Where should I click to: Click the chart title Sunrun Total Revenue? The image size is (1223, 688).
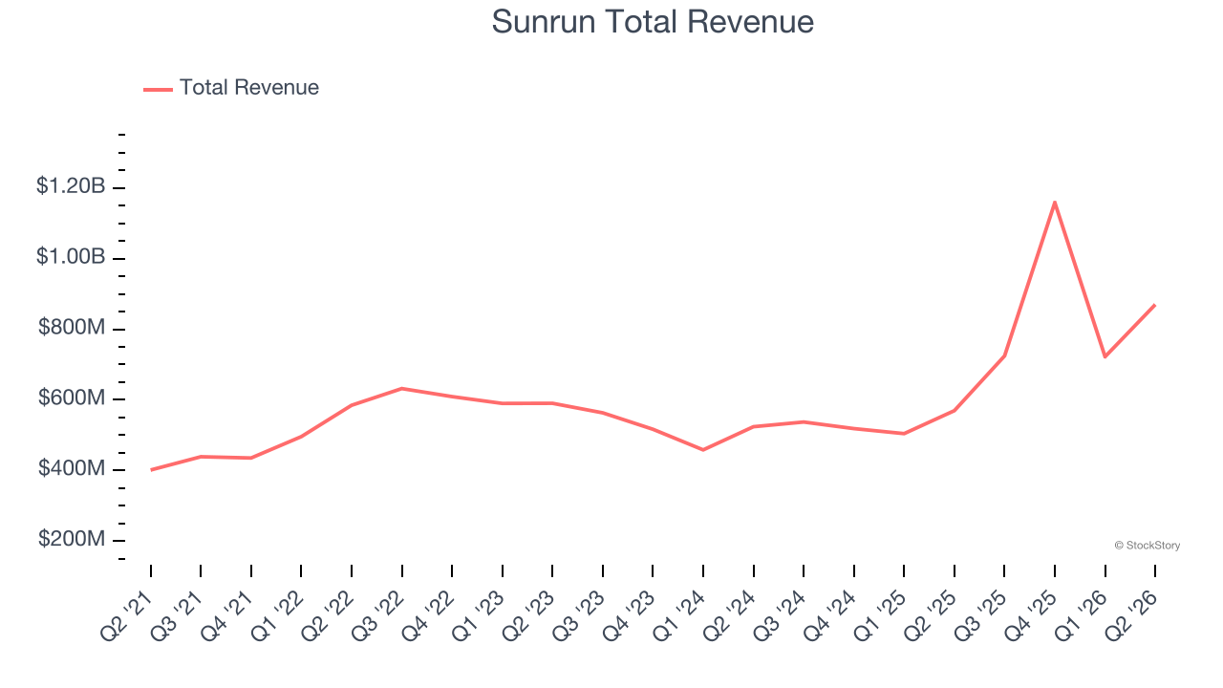coord(653,21)
